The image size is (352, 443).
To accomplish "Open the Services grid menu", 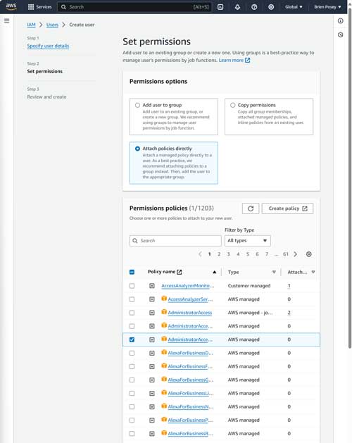I will [x=39, y=7].
